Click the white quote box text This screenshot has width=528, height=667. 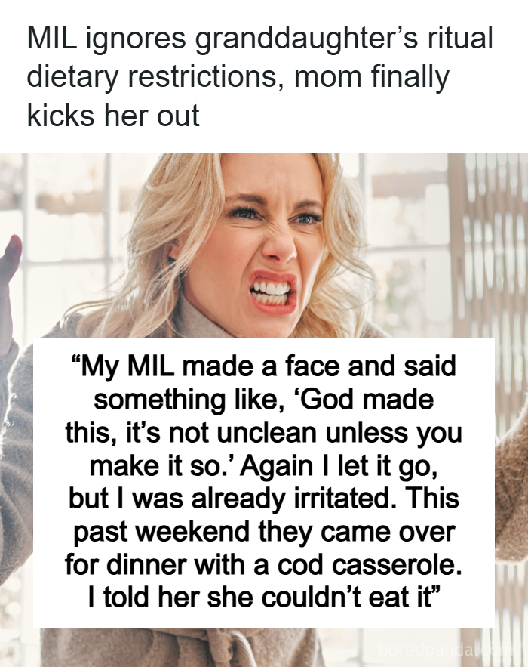click(x=263, y=483)
